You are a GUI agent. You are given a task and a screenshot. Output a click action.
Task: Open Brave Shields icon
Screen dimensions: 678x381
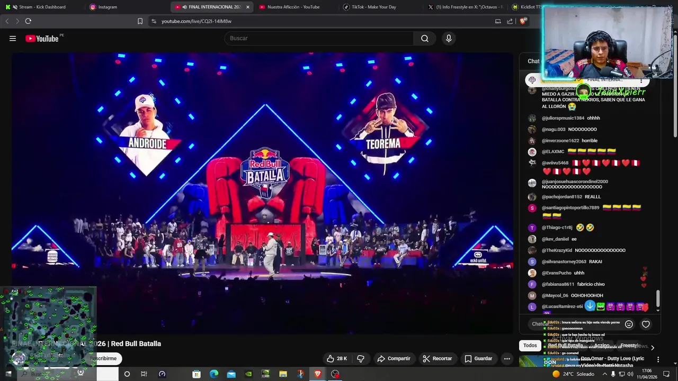point(523,21)
